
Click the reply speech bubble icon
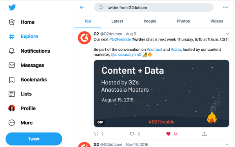pyautogui.click(x=96, y=134)
